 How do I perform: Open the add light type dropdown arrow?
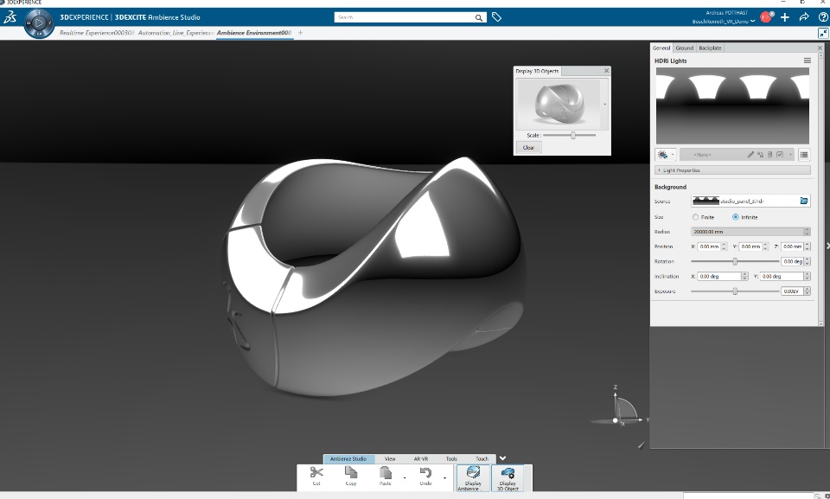[x=673, y=155]
